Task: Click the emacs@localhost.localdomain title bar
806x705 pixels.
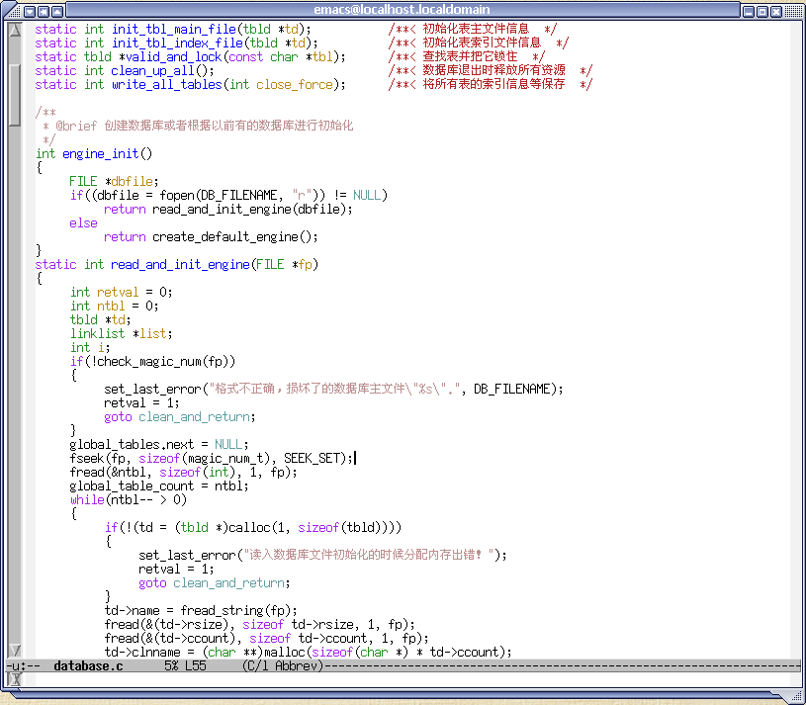Action: 402,10
